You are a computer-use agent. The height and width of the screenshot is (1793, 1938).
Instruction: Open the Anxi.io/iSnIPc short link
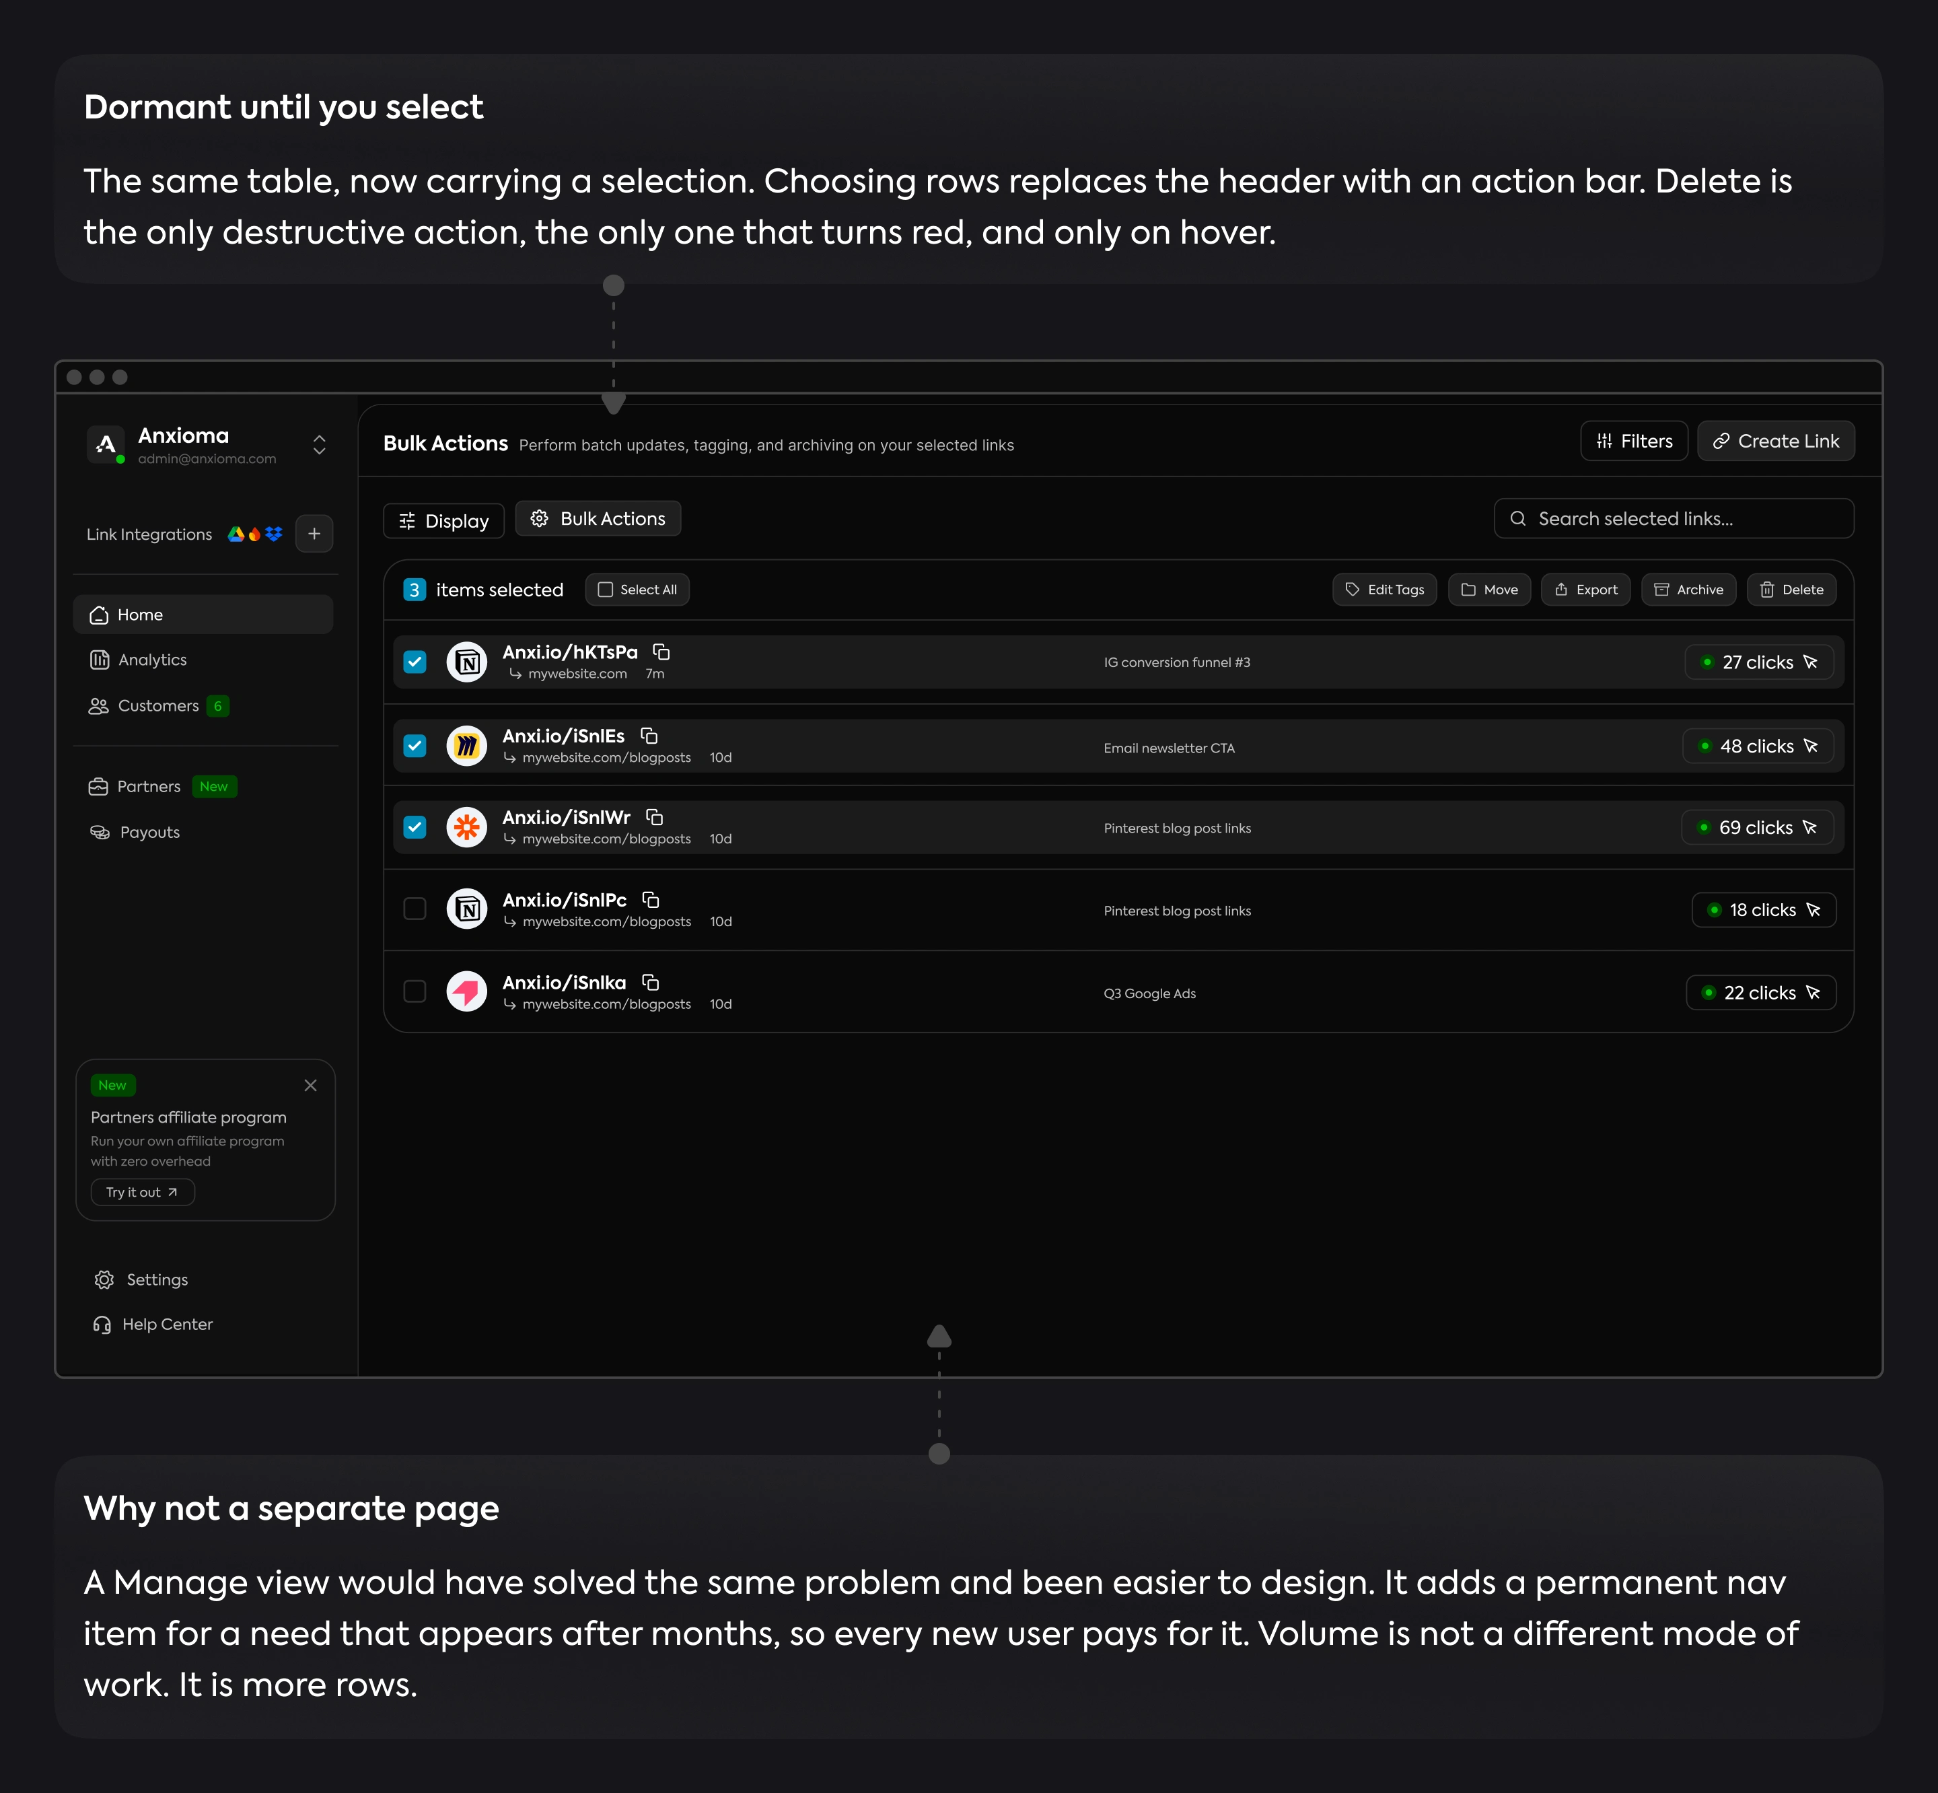[x=565, y=899]
